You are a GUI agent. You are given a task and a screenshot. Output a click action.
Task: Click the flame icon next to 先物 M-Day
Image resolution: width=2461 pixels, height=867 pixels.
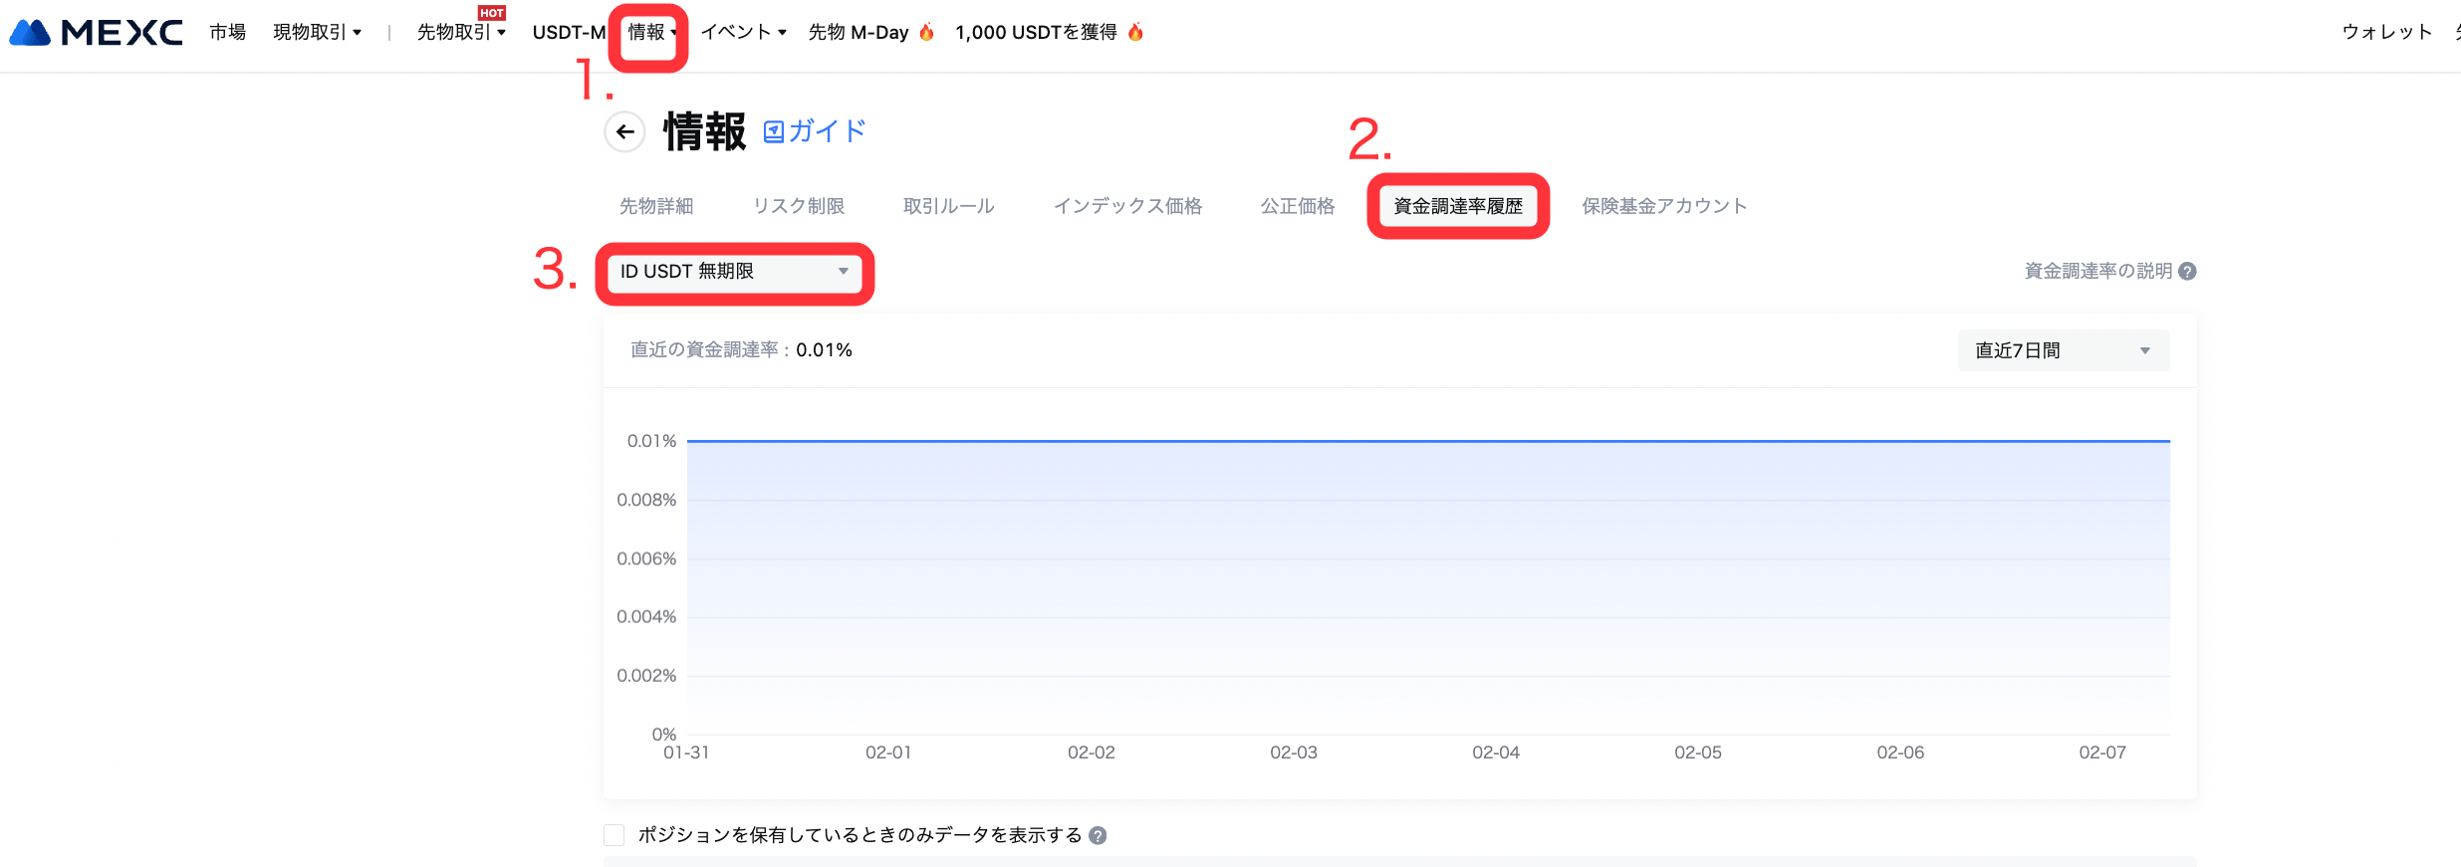click(926, 32)
